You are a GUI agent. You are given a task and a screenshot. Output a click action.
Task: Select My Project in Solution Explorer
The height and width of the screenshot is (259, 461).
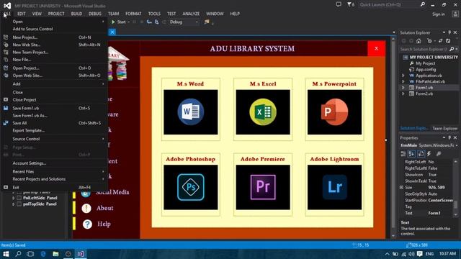425,63
